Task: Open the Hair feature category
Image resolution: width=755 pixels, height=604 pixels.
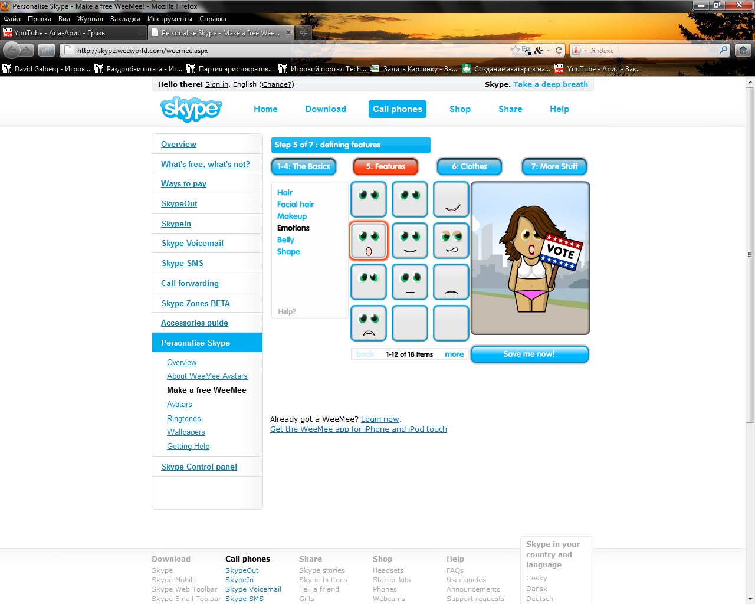Action: pos(285,193)
